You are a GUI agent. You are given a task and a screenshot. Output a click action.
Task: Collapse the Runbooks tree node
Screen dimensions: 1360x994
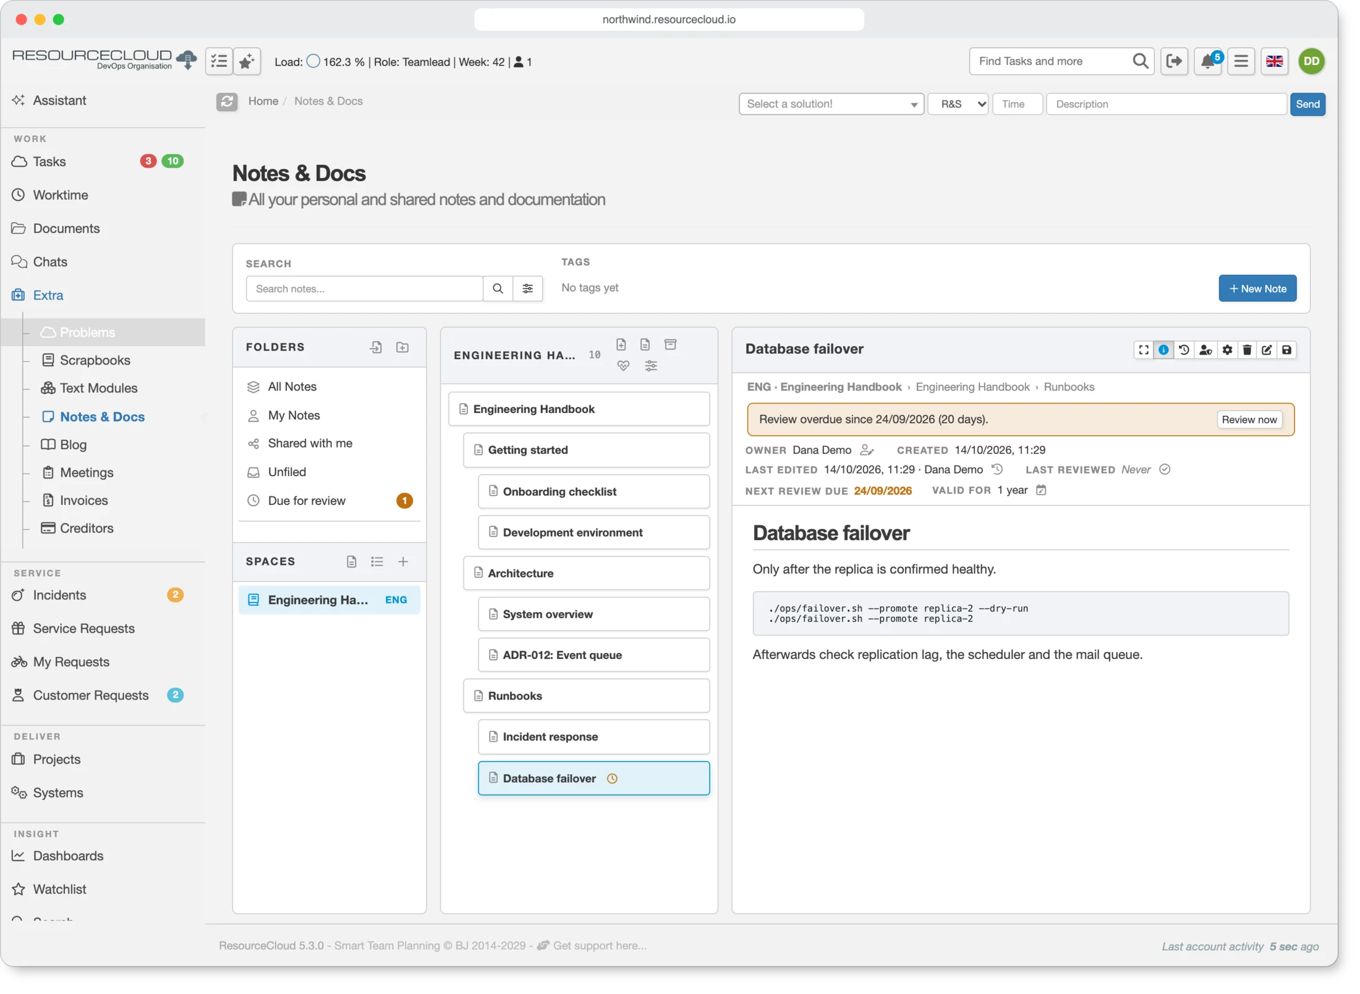(586, 695)
